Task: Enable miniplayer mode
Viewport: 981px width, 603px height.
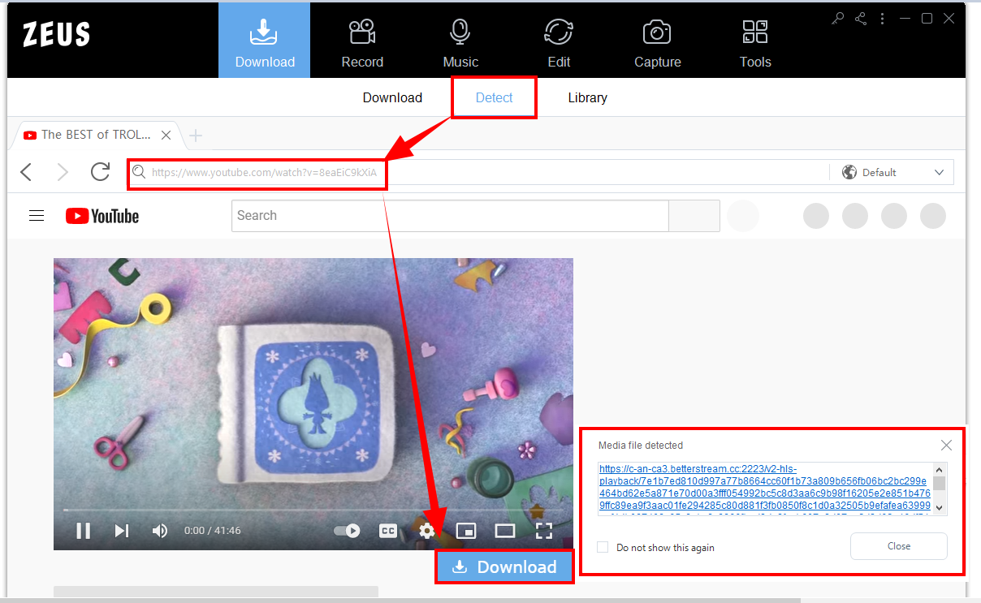Action: tap(466, 531)
